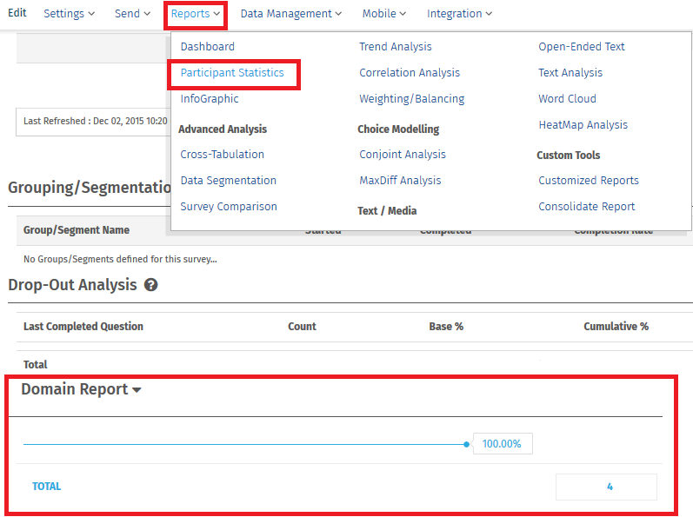Click the No Groups/Segments defined message
Image resolution: width=693 pixels, height=517 pixels.
[120, 259]
